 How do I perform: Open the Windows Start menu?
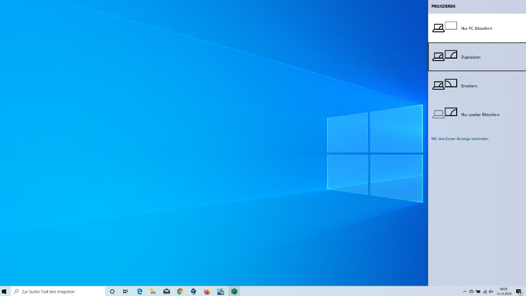click(4, 291)
